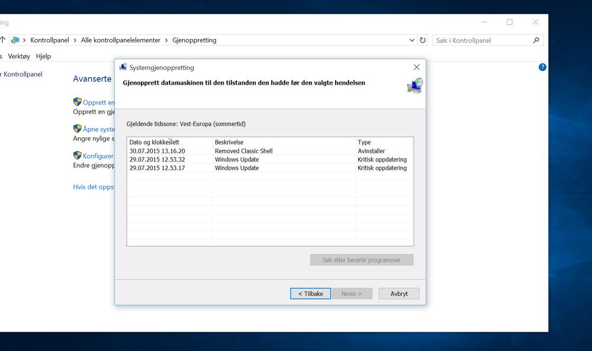Expand chevron before Kontrollpanel breadcrumb
Screen dimensions: 592x351
tap(24, 40)
